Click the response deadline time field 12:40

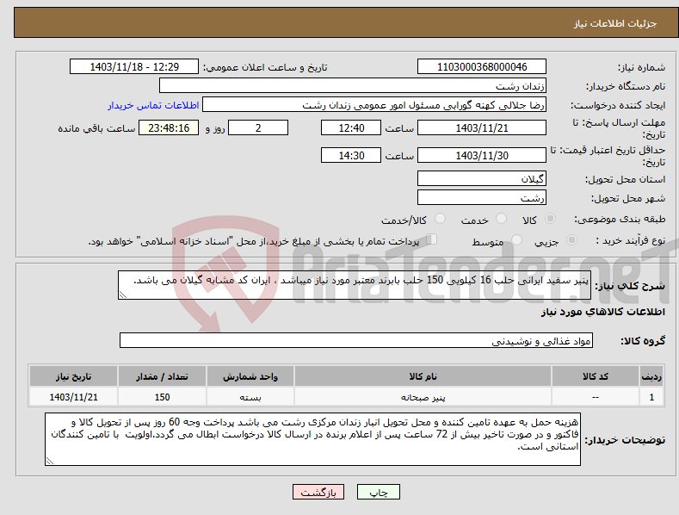pyautogui.click(x=351, y=127)
